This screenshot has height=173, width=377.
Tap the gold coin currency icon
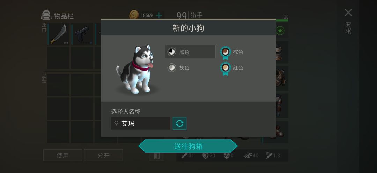[x=134, y=15]
